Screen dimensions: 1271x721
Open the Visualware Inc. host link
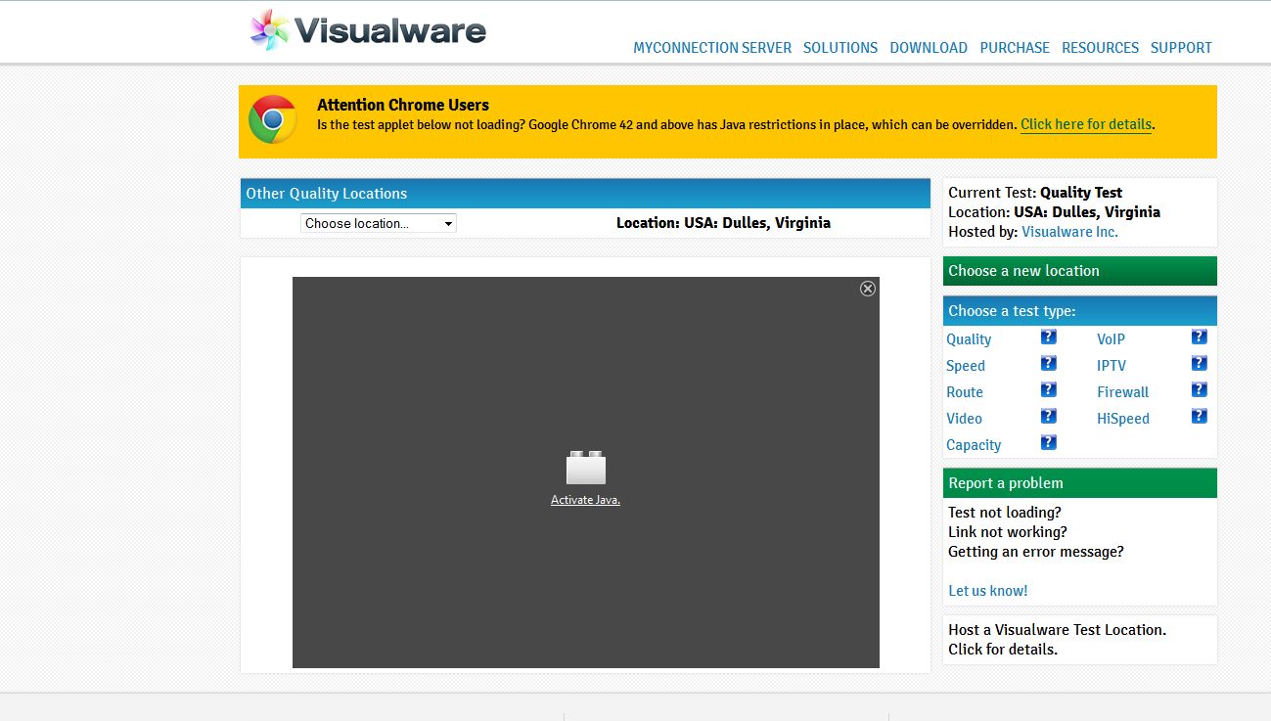click(x=1069, y=232)
